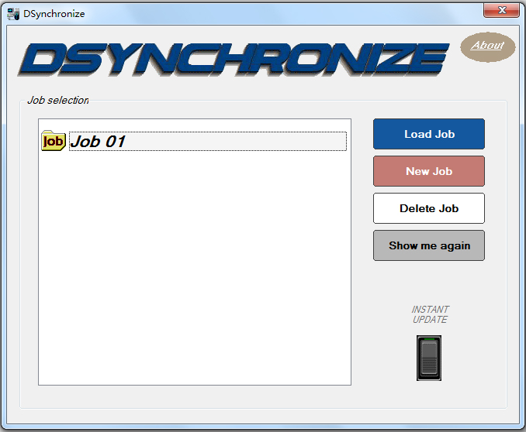Select the Job 01 entry text
526x432 pixels.
tap(98, 142)
